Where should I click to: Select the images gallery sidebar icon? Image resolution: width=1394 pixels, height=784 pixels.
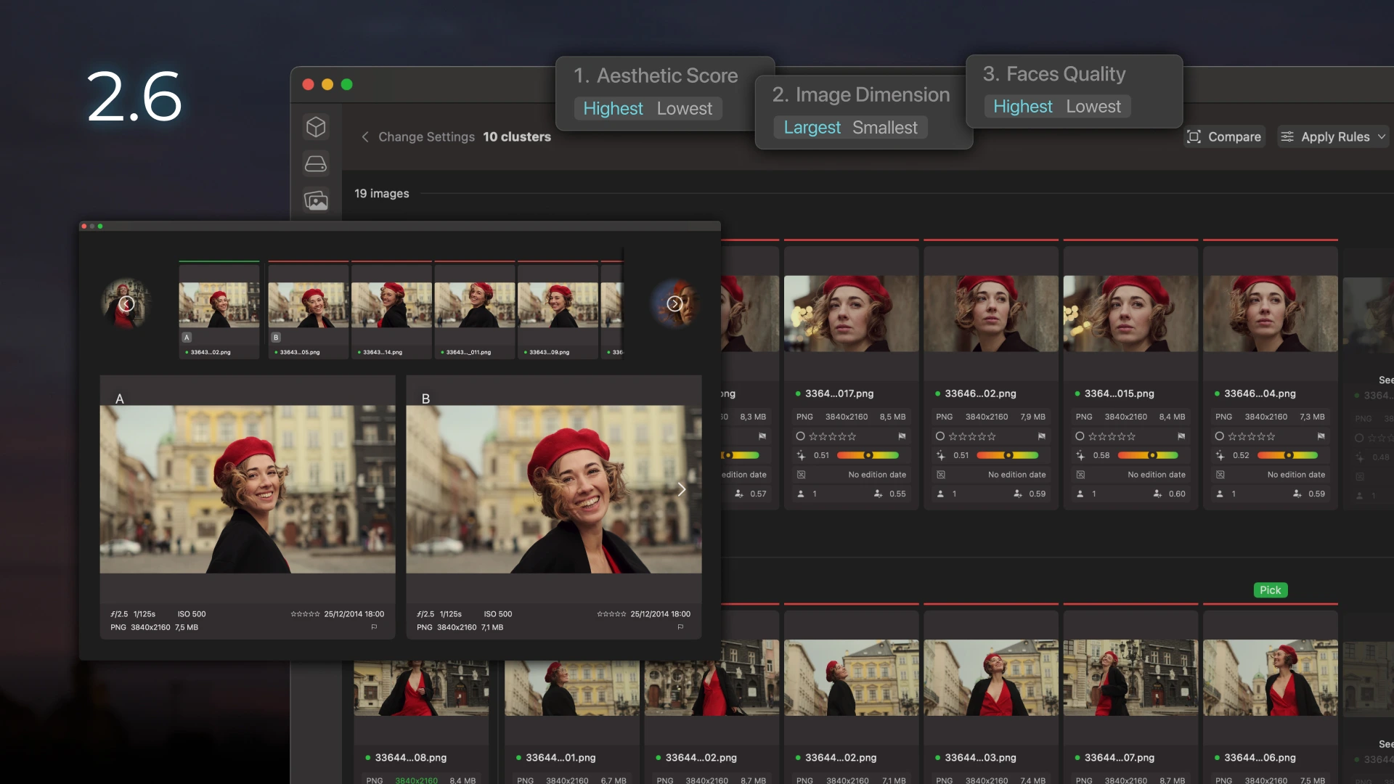(316, 200)
